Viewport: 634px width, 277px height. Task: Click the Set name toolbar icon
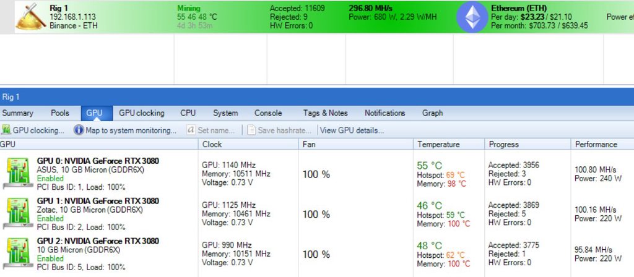pyautogui.click(x=191, y=130)
